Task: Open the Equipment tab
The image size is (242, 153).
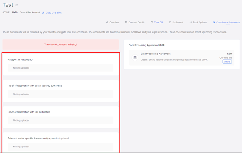Action: point(176,23)
